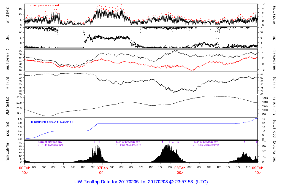Click the 'pcp. (mm)' axis label
282x193 pixels.
pyautogui.click(x=274, y=129)
